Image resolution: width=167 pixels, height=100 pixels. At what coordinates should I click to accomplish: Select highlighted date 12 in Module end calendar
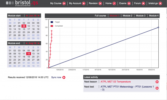[x=29, y=54]
